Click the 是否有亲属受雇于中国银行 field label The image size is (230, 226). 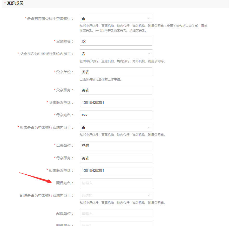point(49,18)
